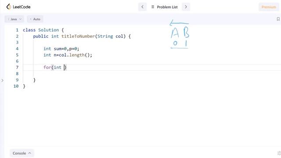The width and height of the screenshot is (281, 158).
Task: Place cursor in 'for(int )' on line 7
Action: pyautogui.click(x=55, y=67)
